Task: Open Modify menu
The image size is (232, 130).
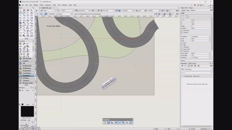Action: point(36,5)
